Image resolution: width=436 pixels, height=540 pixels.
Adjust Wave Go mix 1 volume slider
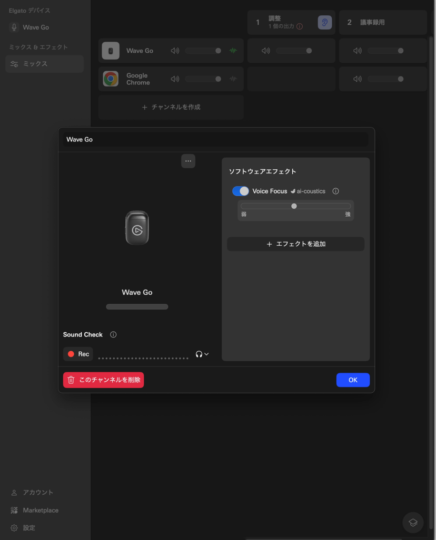click(294, 51)
